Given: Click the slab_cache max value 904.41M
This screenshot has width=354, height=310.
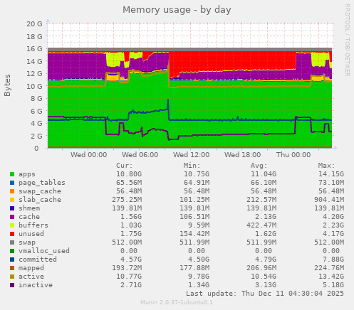Looking at the screenshot, I should (329, 200).
